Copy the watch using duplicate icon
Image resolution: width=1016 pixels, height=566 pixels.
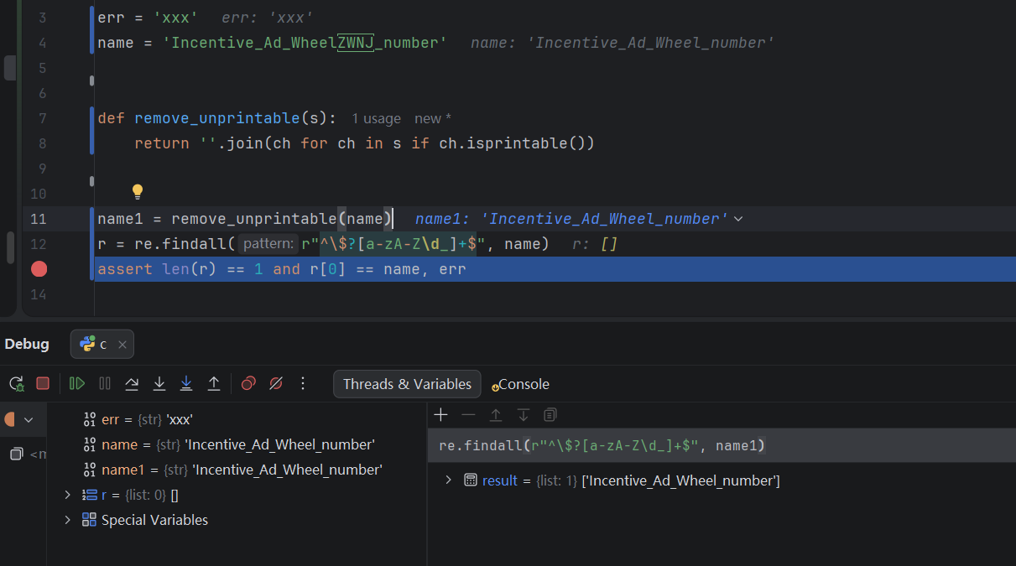[x=550, y=414]
